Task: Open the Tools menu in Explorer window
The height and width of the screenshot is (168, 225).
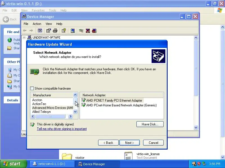Action: [53, 10]
